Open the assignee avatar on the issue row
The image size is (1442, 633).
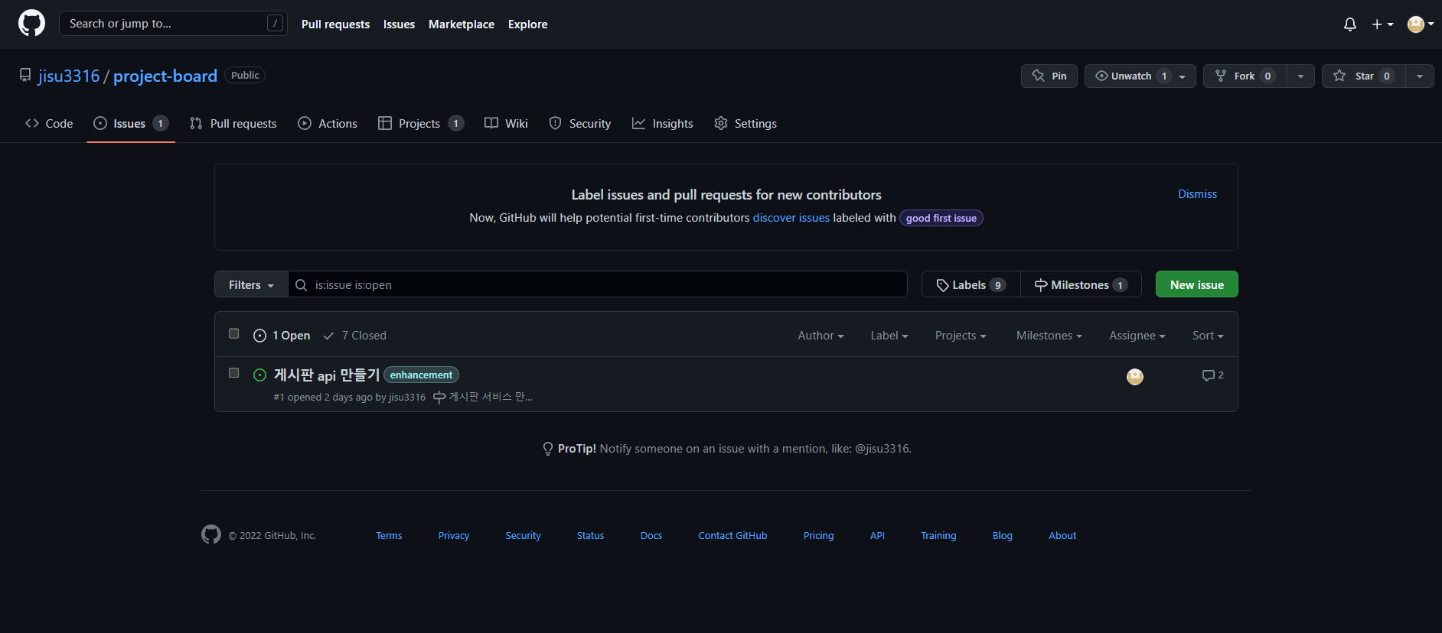(1135, 376)
